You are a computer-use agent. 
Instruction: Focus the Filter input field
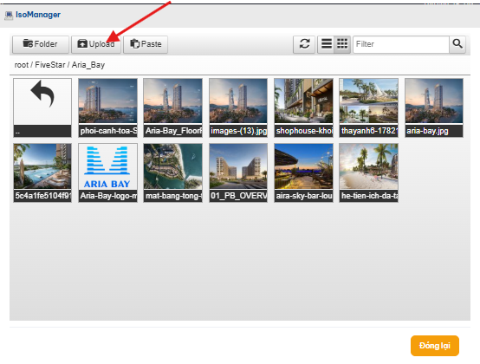tap(401, 44)
